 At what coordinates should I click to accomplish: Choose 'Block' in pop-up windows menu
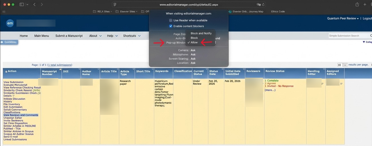[x=194, y=38]
